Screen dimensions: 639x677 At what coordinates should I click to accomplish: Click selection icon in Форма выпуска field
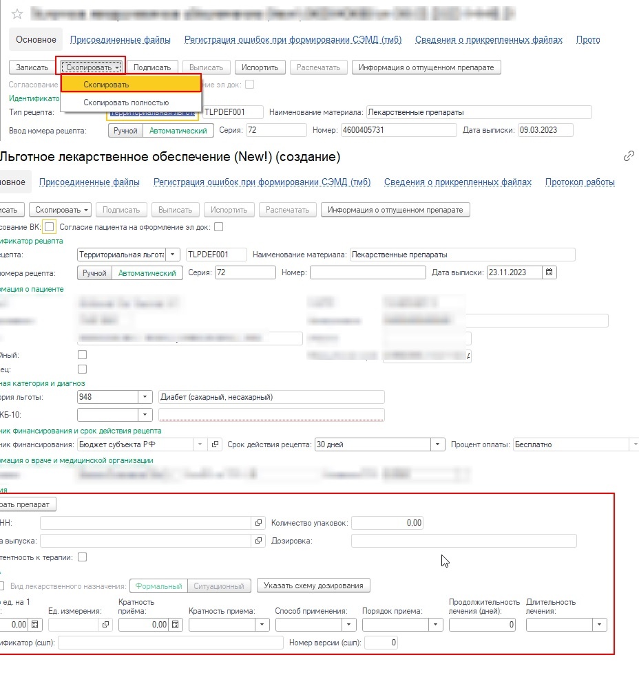[x=259, y=541]
